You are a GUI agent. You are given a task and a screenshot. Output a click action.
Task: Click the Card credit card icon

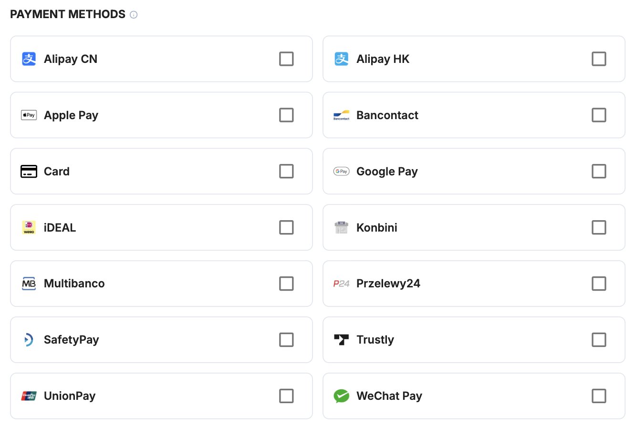click(x=29, y=172)
